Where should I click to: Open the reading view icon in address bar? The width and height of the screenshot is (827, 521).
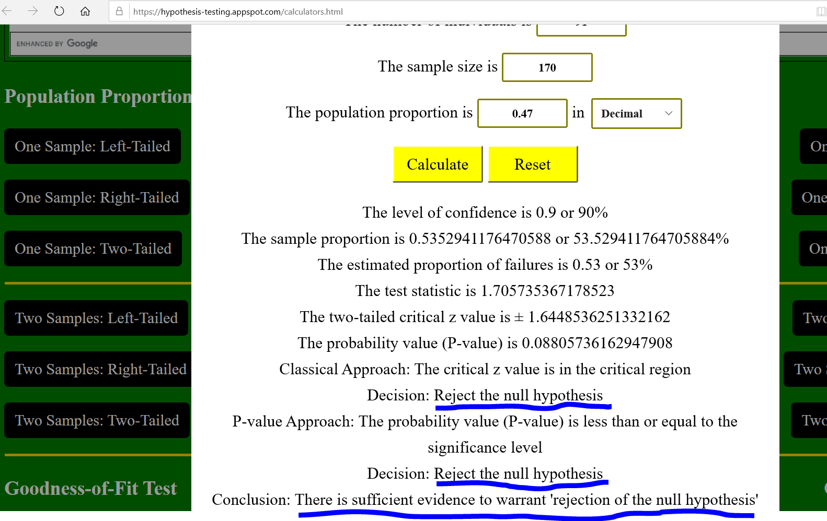pos(821,11)
